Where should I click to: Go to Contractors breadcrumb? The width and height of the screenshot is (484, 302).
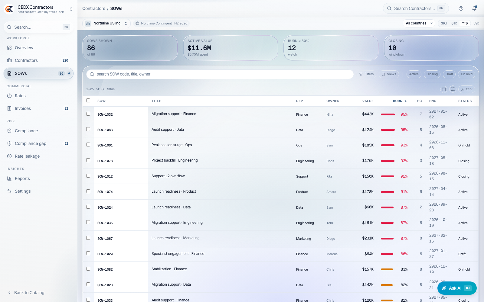(x=94, y=8)
